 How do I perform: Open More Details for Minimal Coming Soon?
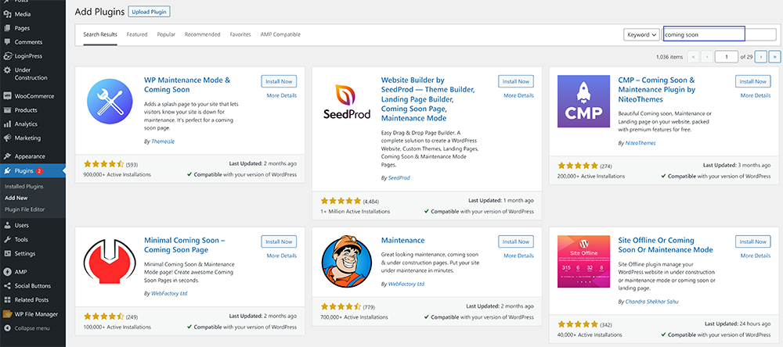pyautogui.click(x=282, y=256)
